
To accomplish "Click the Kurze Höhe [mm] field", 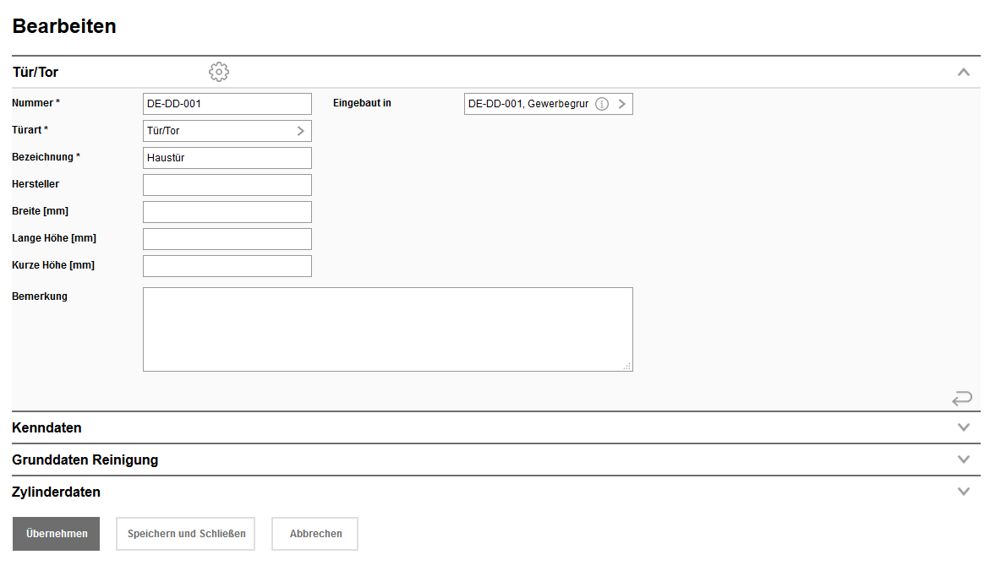I will click(227, 266).
